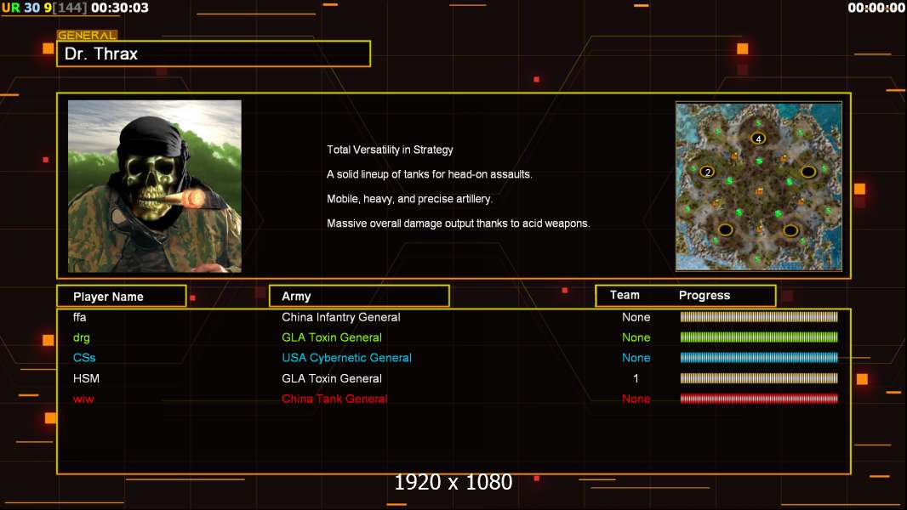The width and height of the screenshot is (907, 510).
Task: Click team value None for ffa
Action: point(636,317)
